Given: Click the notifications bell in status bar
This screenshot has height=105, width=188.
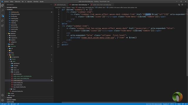Looking at the screenshot, I should click(x=186, y=104).
